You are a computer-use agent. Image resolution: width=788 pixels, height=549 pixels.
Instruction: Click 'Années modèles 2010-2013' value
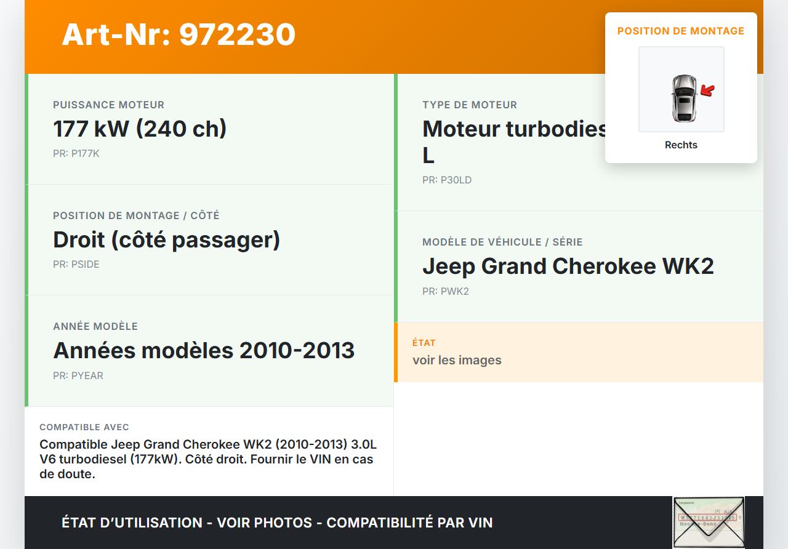point(204,350)
